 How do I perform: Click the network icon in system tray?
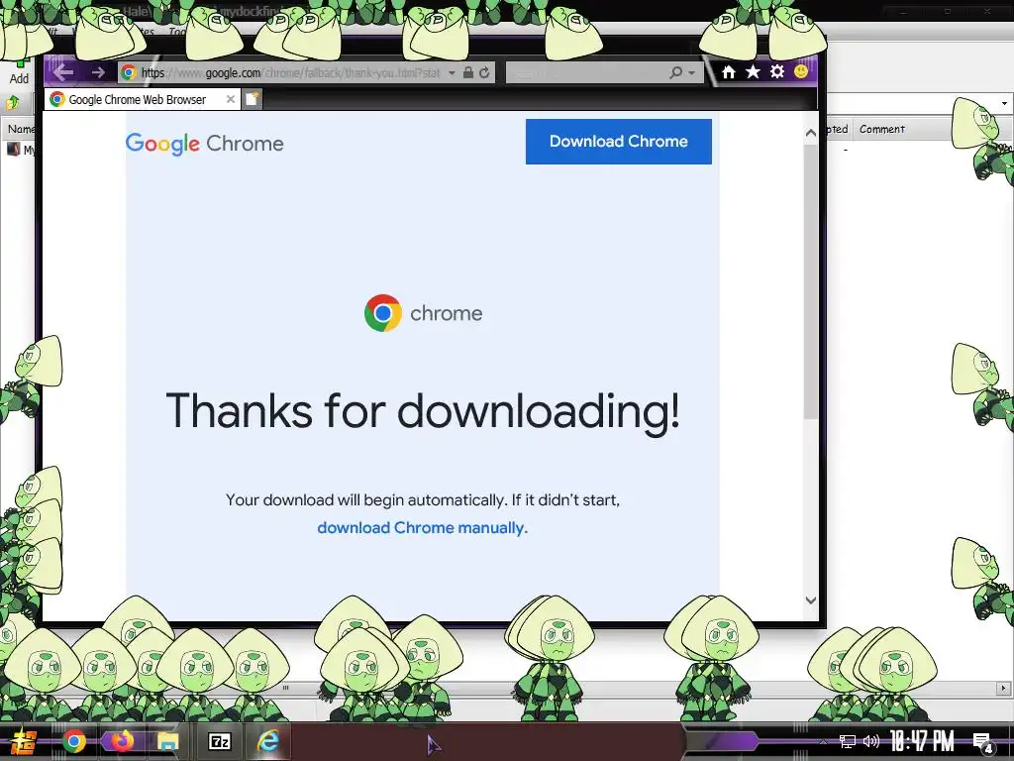tap(848, 741)
